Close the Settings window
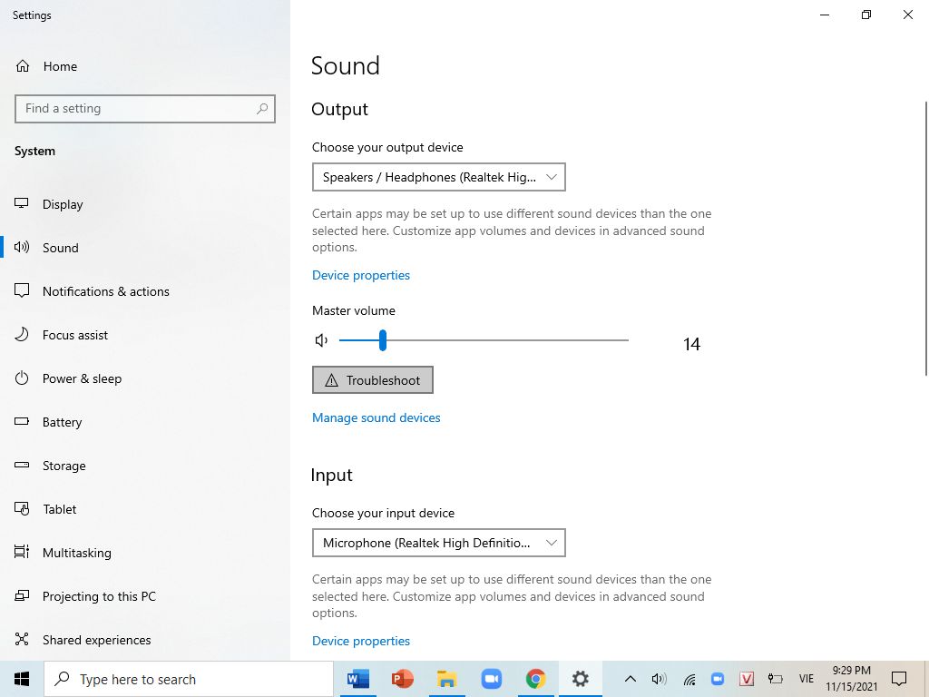929x697 pixels. pos(907,15)
